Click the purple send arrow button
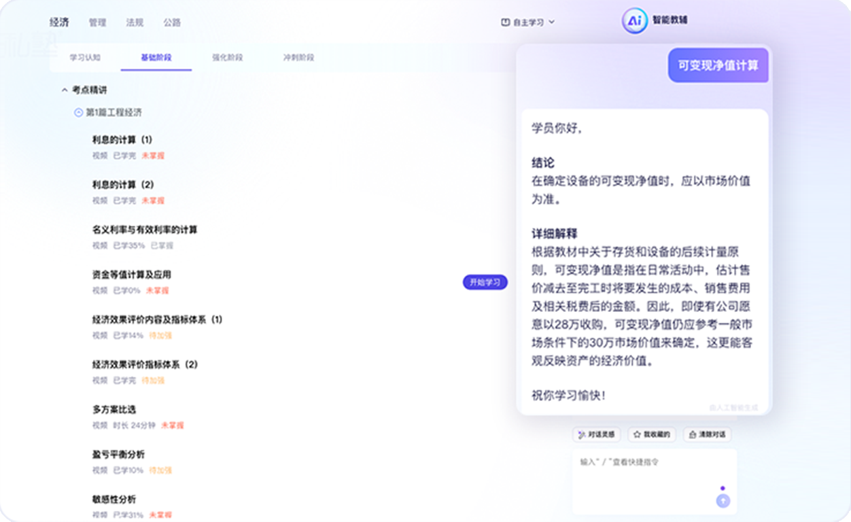851x522 pixels. click(723, 501)
